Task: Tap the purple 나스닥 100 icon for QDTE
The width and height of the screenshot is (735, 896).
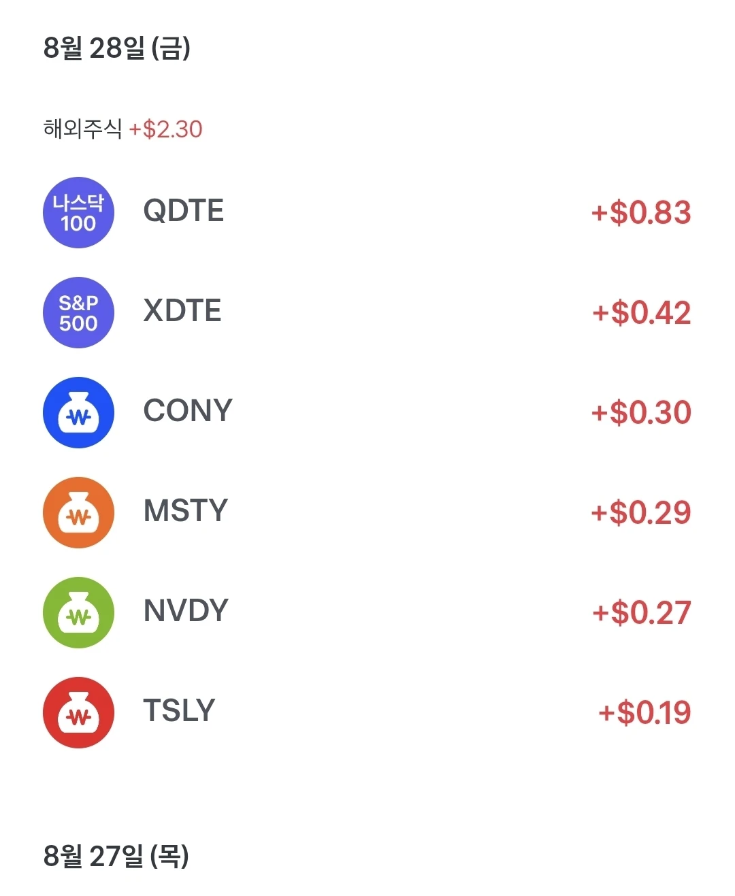Action: 78,212
